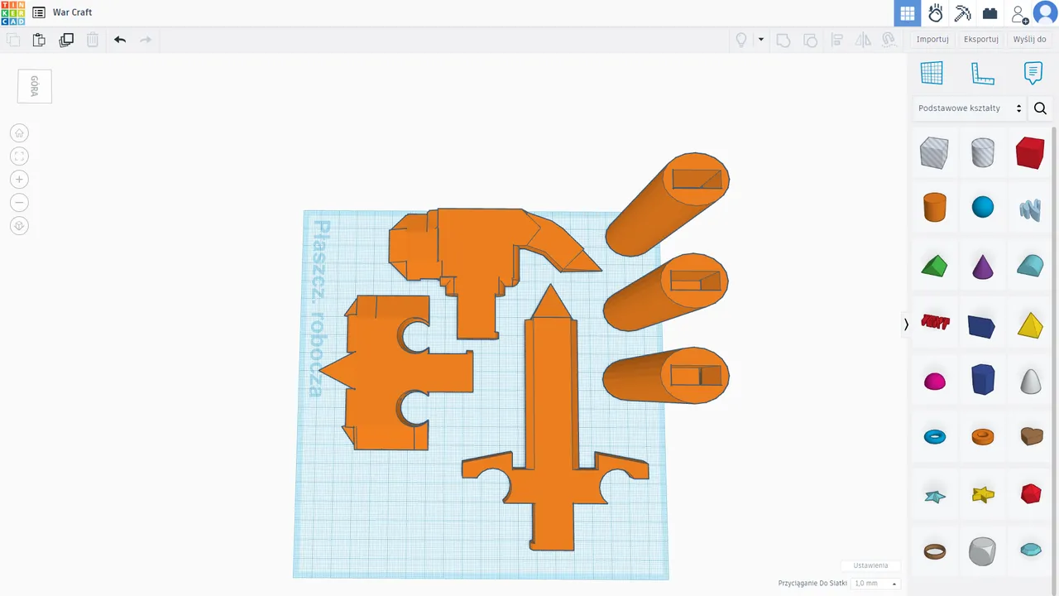Pick the red box shape

[1030, 153]
